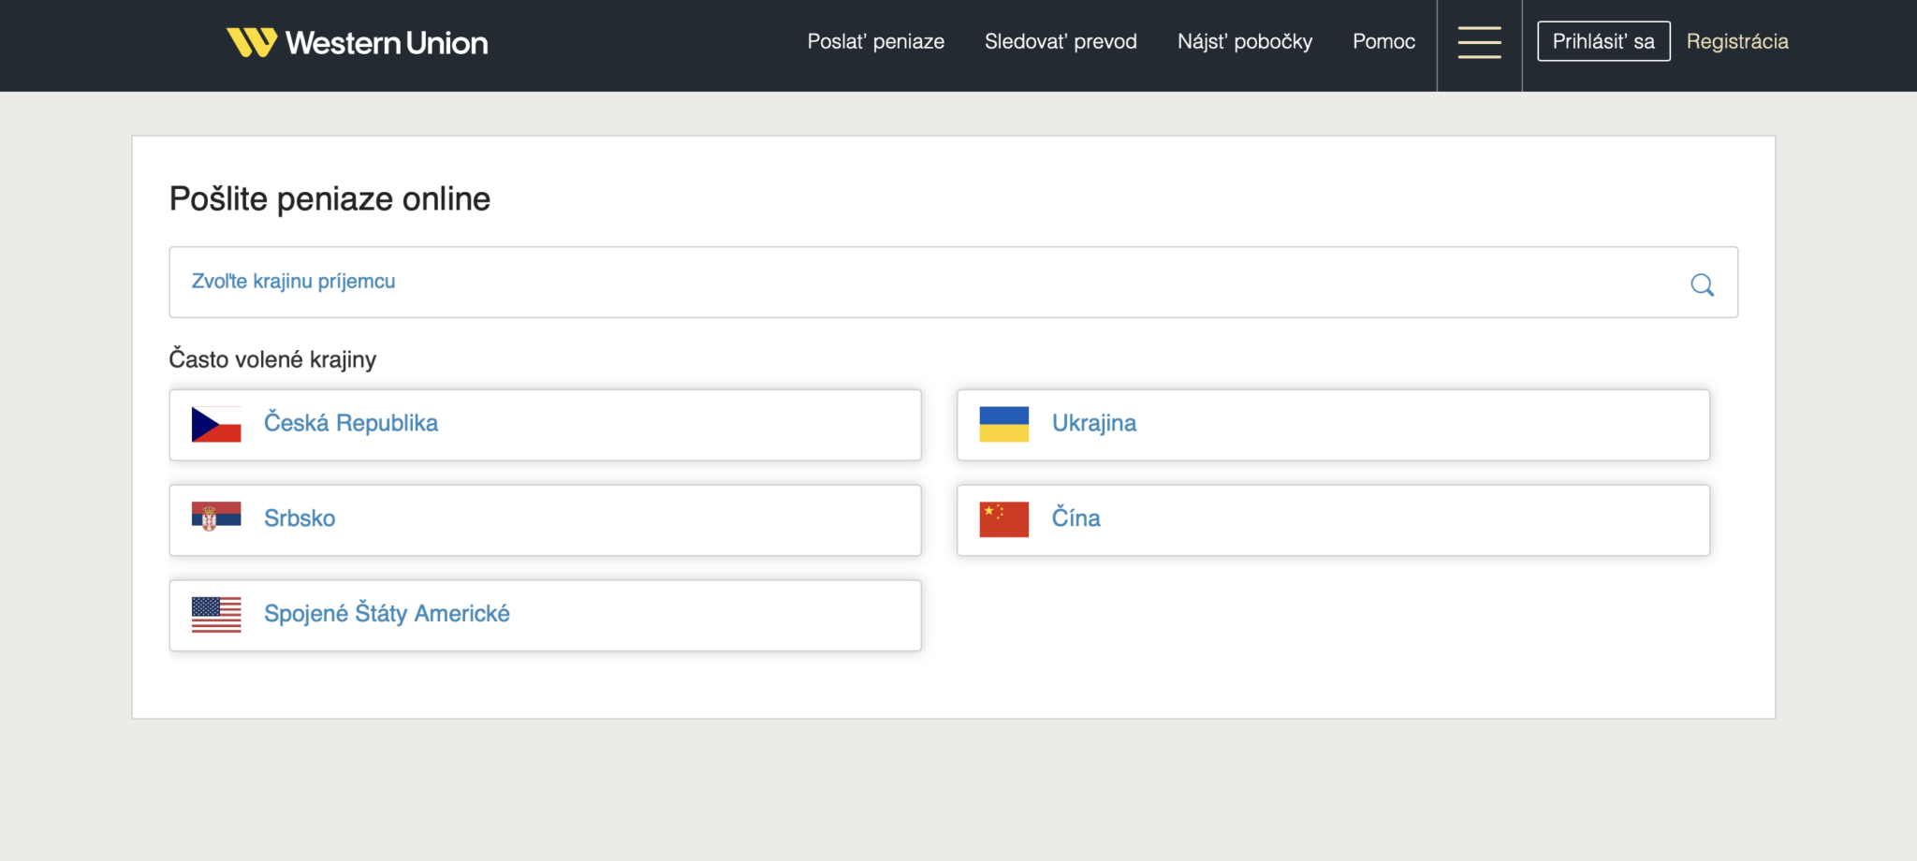This screenshot has width=1917, height=861.
Task: Open the 'Registrácia' link
Action: [1737, 40]
